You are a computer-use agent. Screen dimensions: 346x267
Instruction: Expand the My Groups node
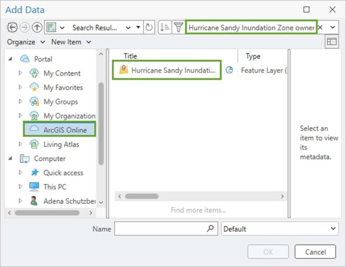coord(20,101)
